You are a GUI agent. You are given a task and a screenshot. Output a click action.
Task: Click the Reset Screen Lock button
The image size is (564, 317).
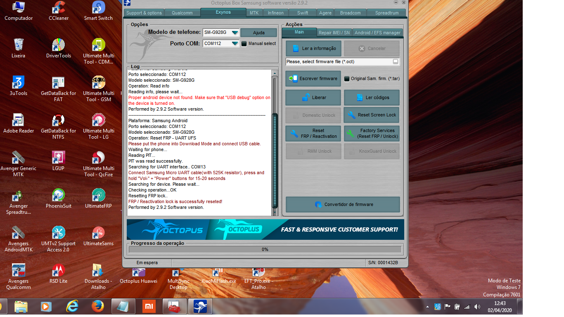[x=372, y=115]
